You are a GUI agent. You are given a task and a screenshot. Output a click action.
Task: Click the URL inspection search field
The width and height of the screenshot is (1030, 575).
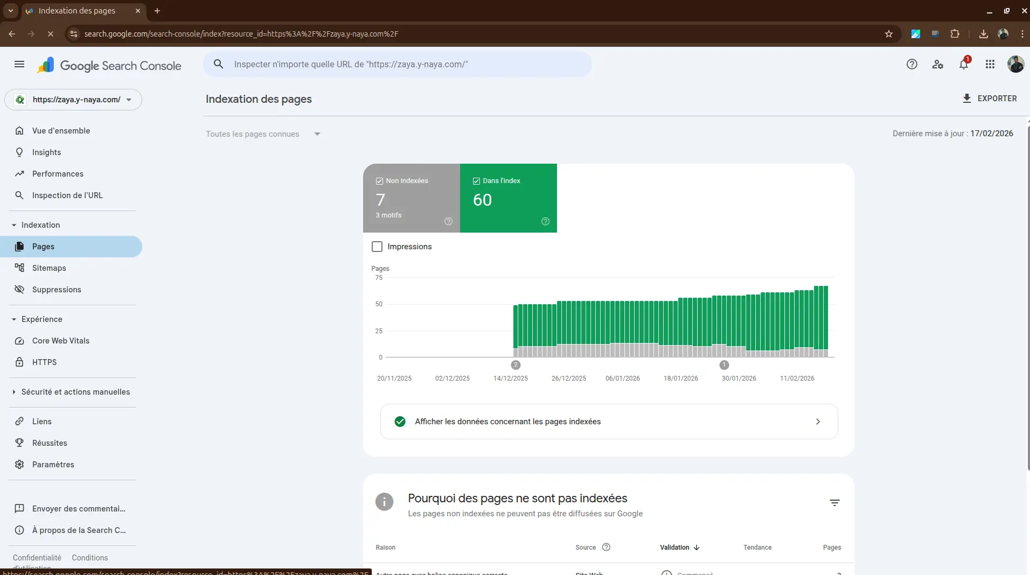(x=398, y=65)
